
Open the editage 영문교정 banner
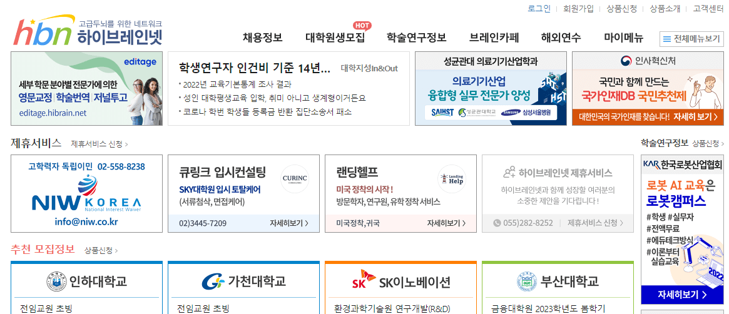click(x=87, y=88)
